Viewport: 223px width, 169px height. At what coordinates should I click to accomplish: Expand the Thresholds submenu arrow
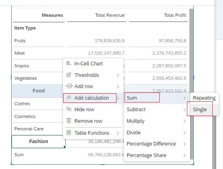[118, 75]
